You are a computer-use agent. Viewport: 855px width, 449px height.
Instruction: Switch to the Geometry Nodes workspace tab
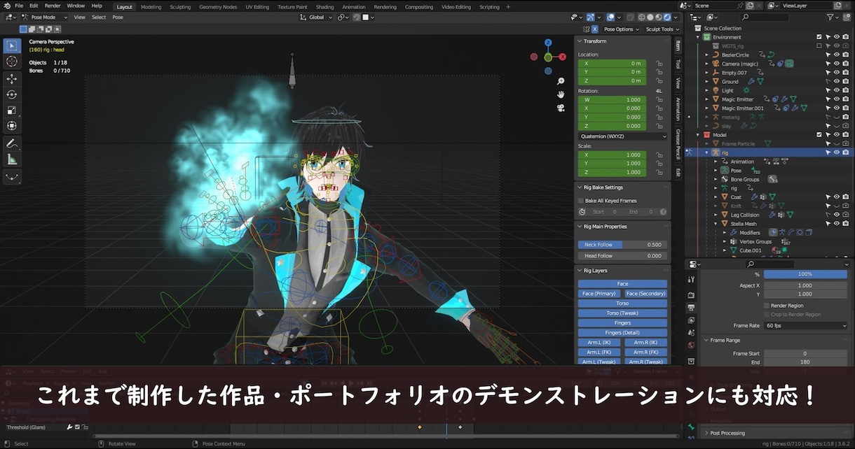[x=218, y=7]
